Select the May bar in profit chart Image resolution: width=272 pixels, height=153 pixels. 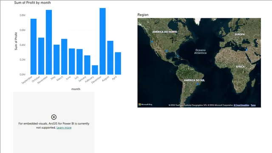57,59
